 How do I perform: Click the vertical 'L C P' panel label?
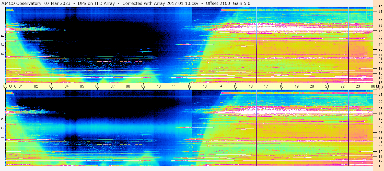tap(3, 128)
